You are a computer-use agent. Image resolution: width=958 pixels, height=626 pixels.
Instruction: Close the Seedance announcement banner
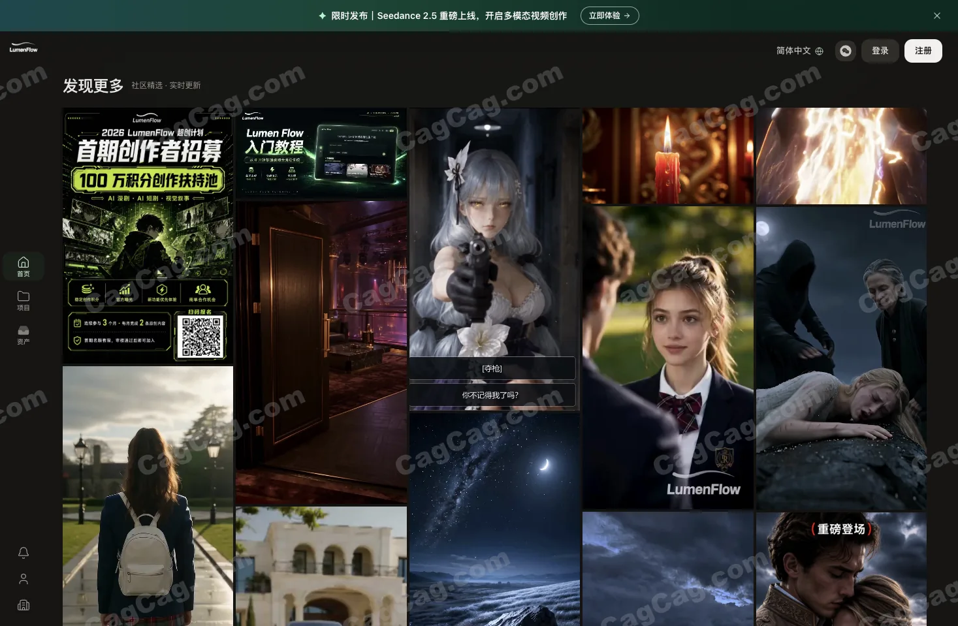pyautogui.click(x=937, y=16)
